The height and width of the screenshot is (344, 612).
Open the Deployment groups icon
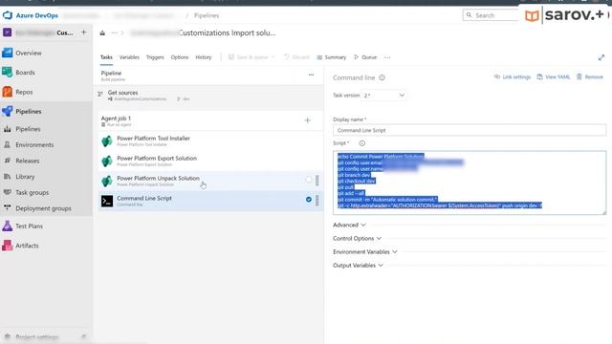click(x=8, y=208)
